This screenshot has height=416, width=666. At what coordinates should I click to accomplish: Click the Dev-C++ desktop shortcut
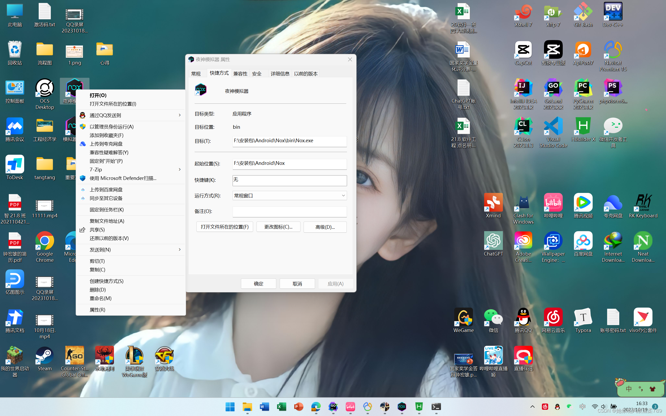point(613,15)
